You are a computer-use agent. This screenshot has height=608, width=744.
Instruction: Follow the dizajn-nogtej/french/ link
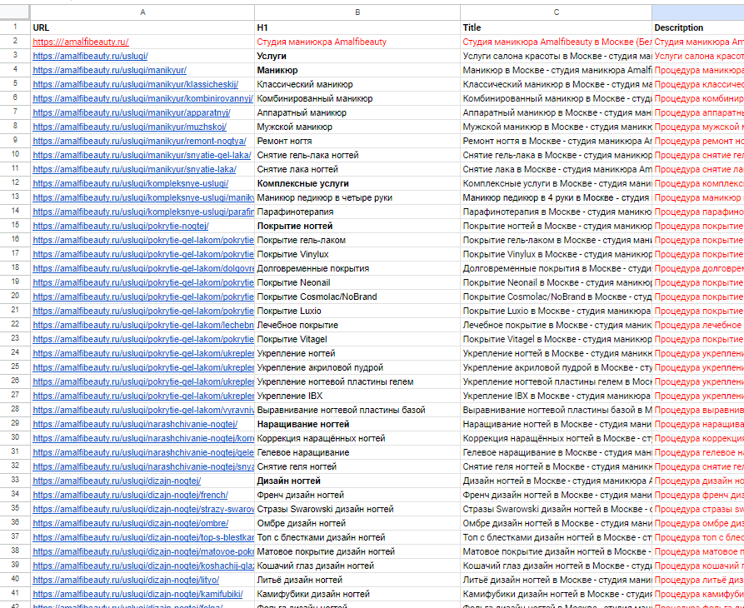click(131, 495)
